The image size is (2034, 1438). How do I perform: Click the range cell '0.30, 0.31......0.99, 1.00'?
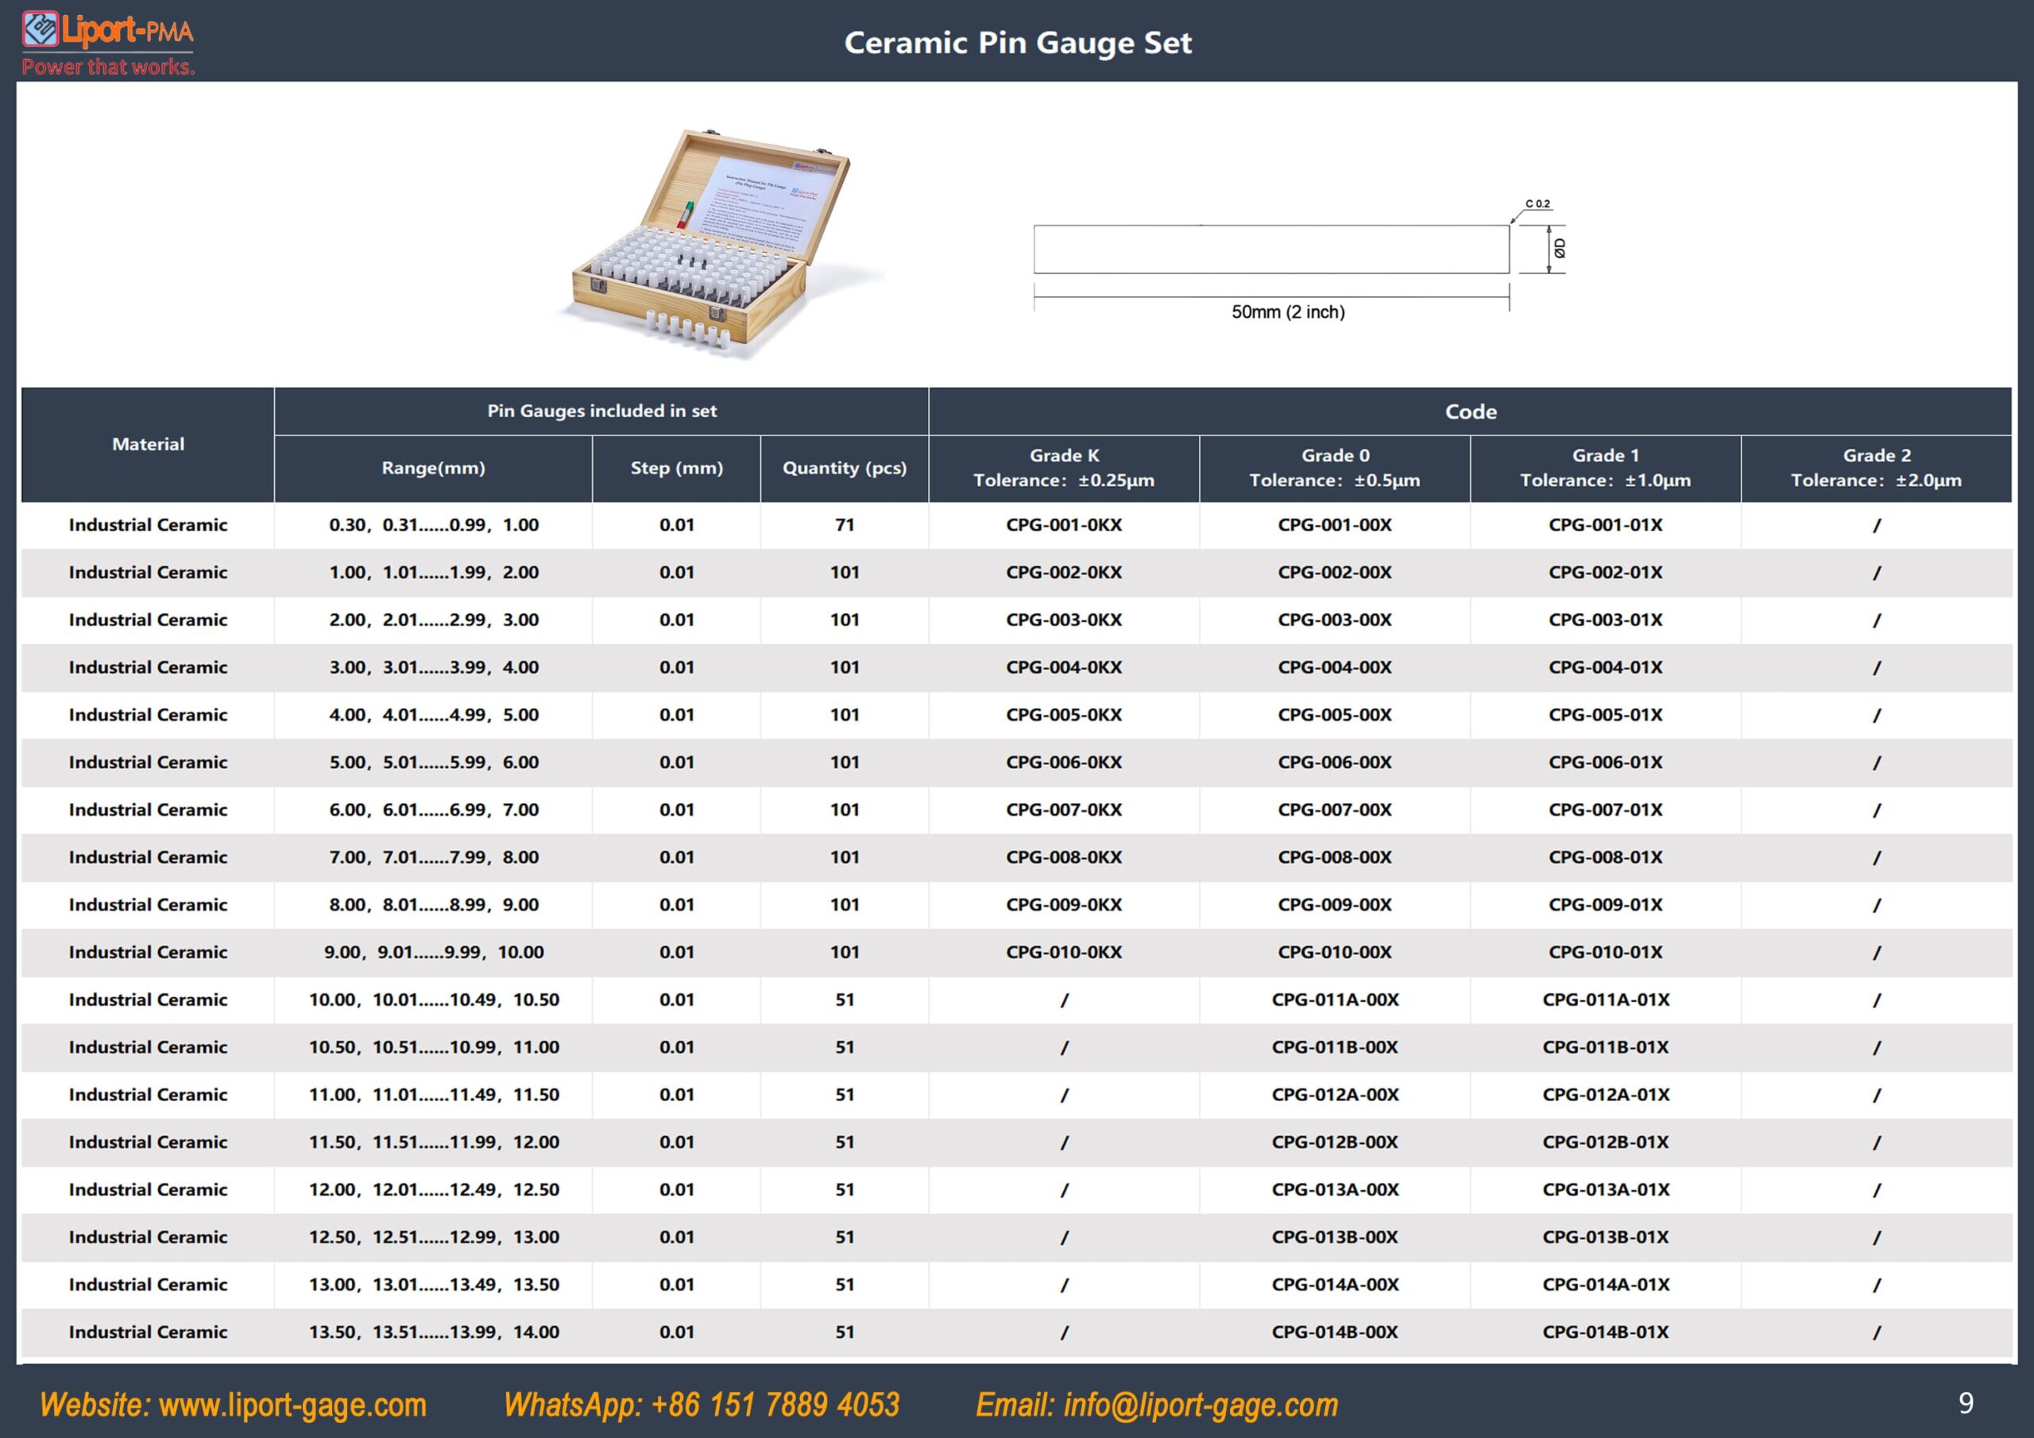click(433, 525)
